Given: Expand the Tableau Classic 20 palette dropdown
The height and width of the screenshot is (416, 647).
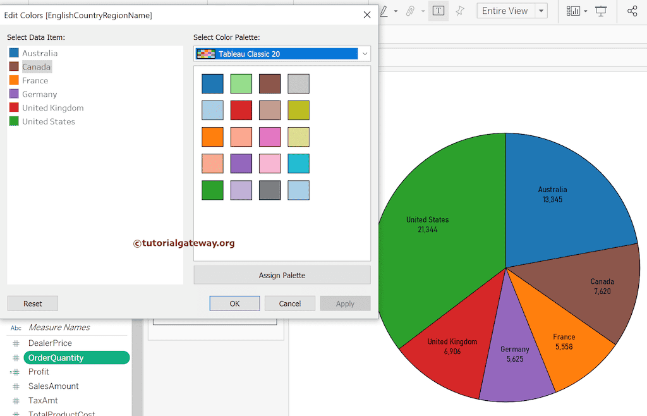Looking at the screenshot, I should [x=365, y=54].
